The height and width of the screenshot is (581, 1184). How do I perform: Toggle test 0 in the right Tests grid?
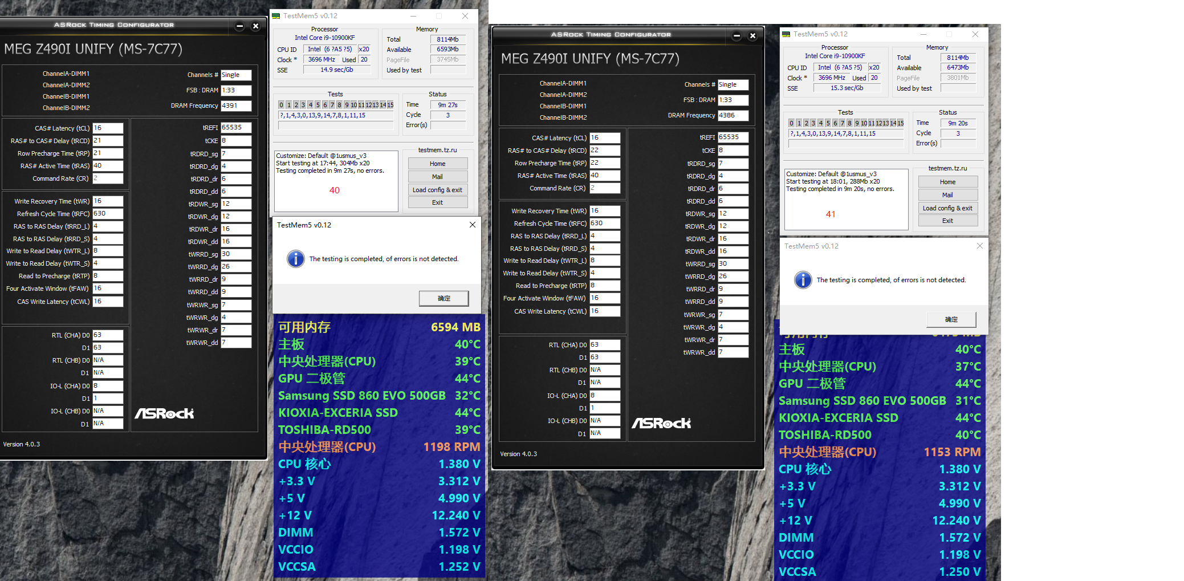[791, 123]
